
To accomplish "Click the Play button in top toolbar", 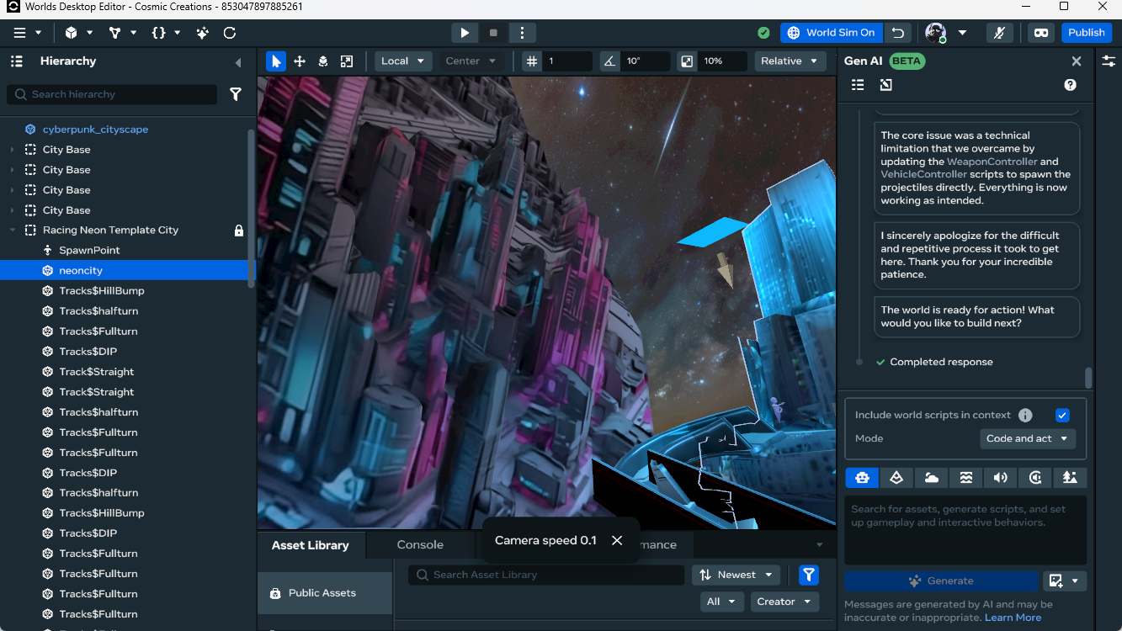I will (465, 33).
